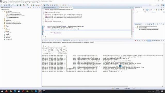Click Collapse All icon in Package Explorer
Viewport: 165px width, 93px height.
coord(29,7)
